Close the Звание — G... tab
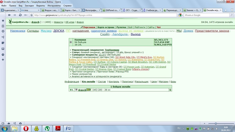Screen dimensions: 235x132 coord(200,10)
